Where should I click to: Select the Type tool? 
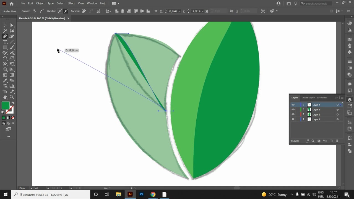[5, 42]
